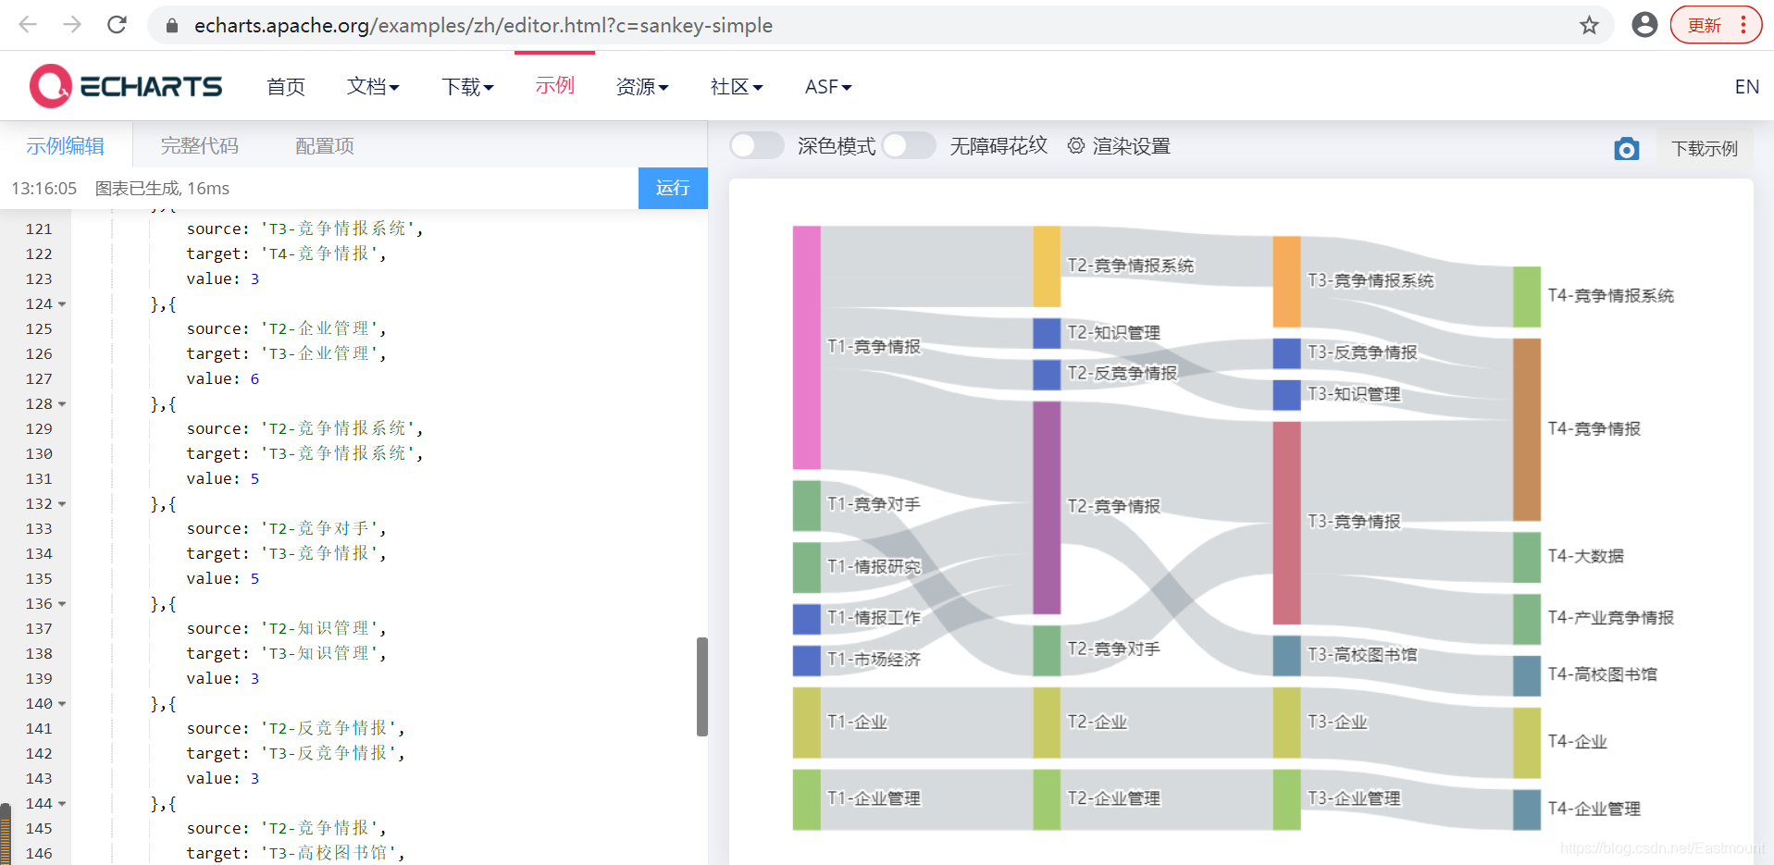Click the green T4-竞争情报系统 node
The width and height of the screenshot is (1774, 865).
1527,297
